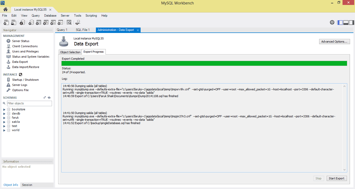Switch to the SQL File 1 tab
This screenshot has width=355, height=189.
click(83, 30)
